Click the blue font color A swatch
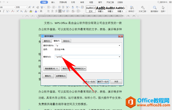Image resolution: width=172 pixels, height=110 pixels. pos(36,11)
